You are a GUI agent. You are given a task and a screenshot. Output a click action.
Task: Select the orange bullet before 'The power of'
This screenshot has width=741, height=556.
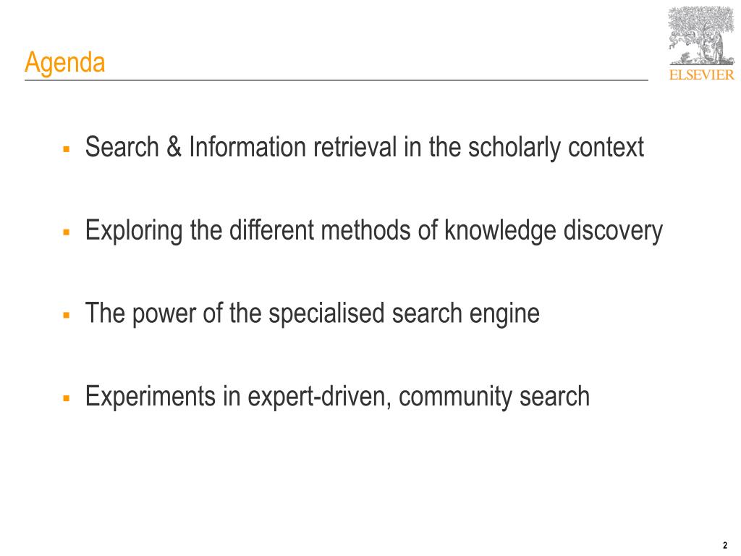click(x=66, y=316)
